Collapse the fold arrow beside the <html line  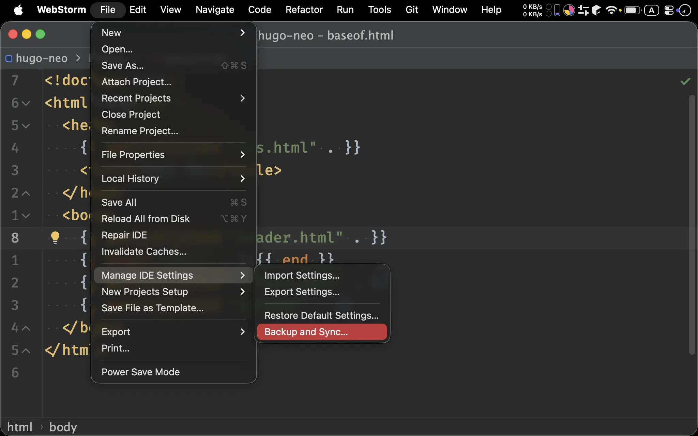coord(26,103)
